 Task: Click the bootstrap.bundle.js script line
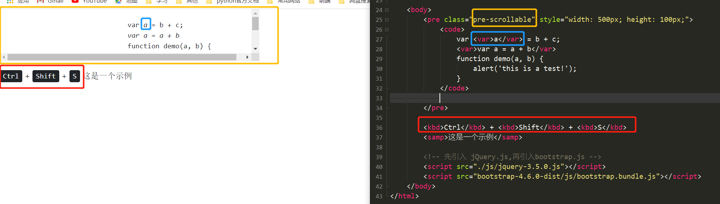562,176
